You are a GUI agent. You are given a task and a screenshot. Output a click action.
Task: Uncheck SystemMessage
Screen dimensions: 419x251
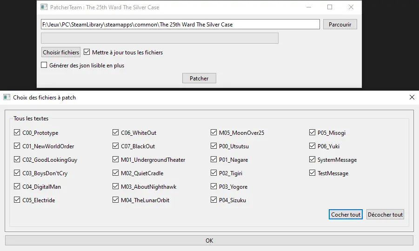click(312, 159)
